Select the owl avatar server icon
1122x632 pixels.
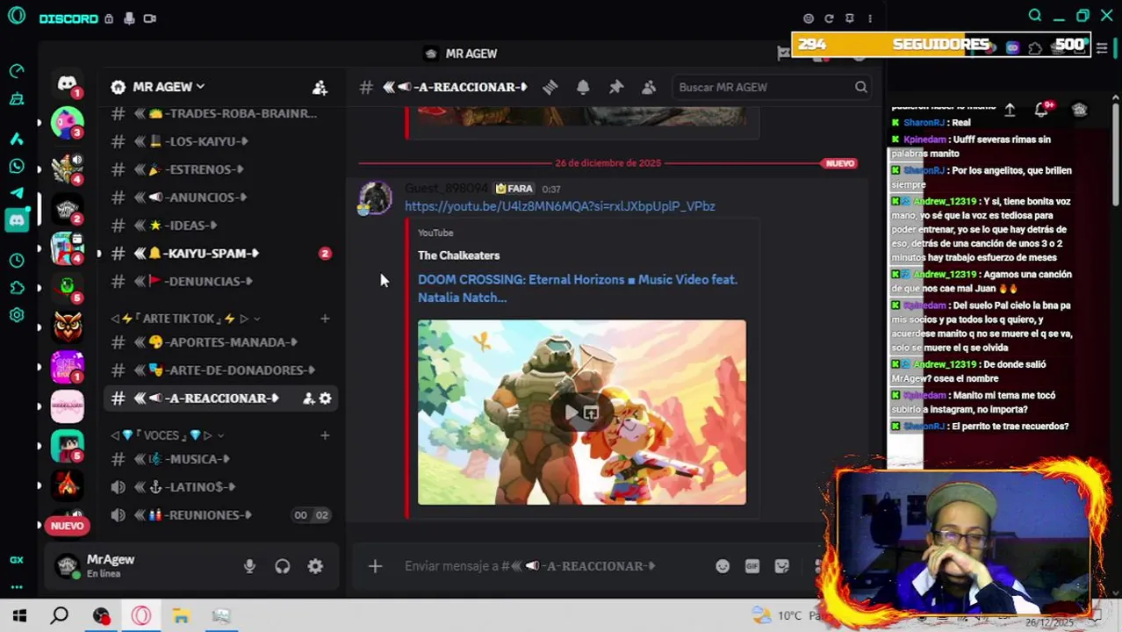pyautogui.click(x=68, y=326)
